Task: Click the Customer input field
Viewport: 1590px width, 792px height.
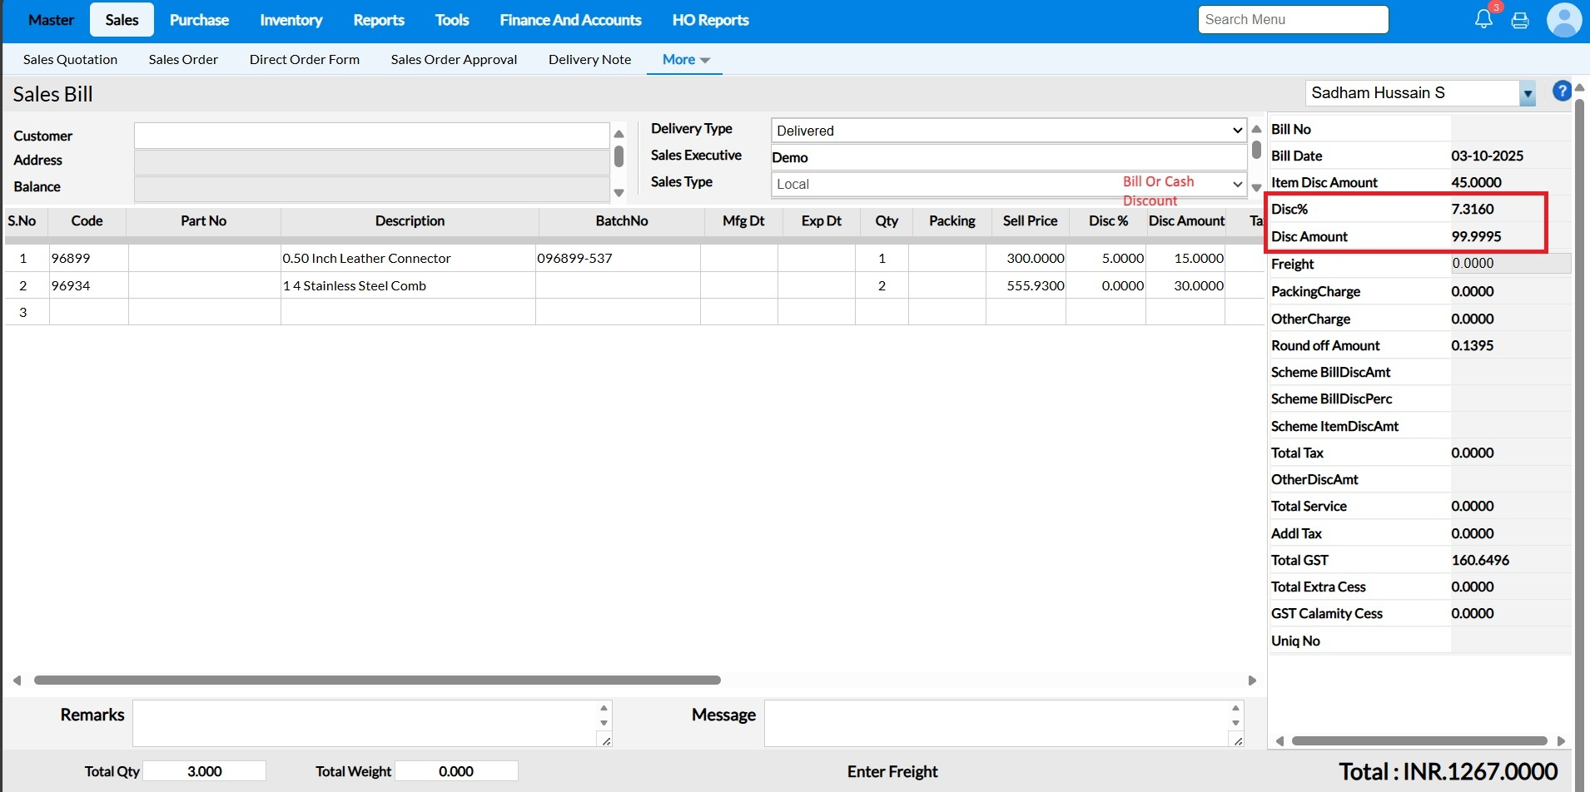Action: click(371, 136)
